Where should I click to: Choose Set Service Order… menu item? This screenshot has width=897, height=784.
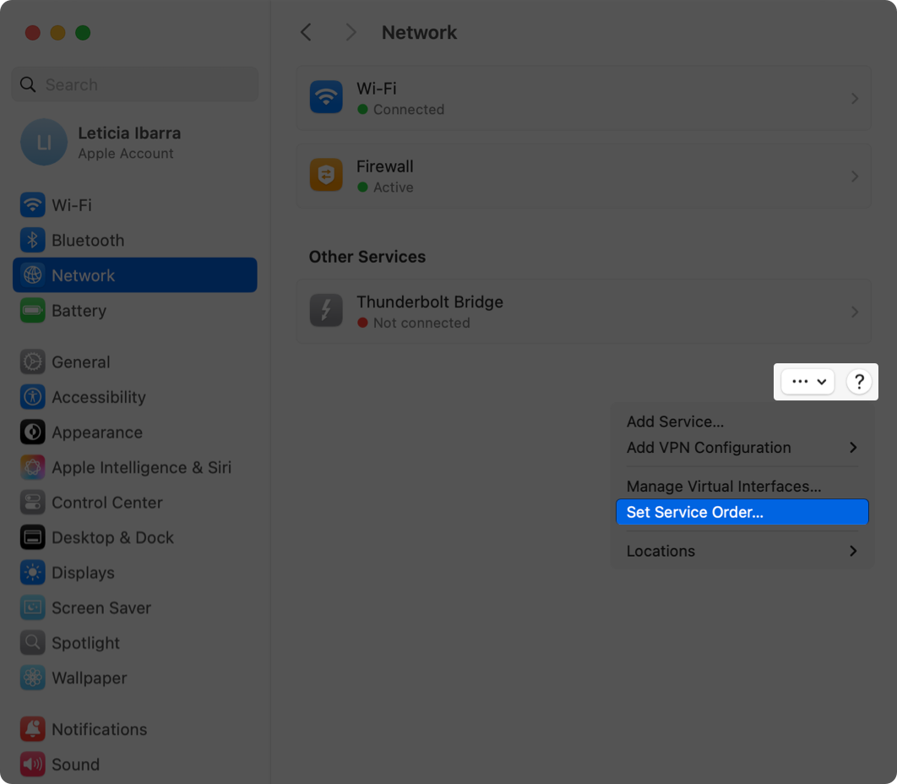click(x=742, y=512)
